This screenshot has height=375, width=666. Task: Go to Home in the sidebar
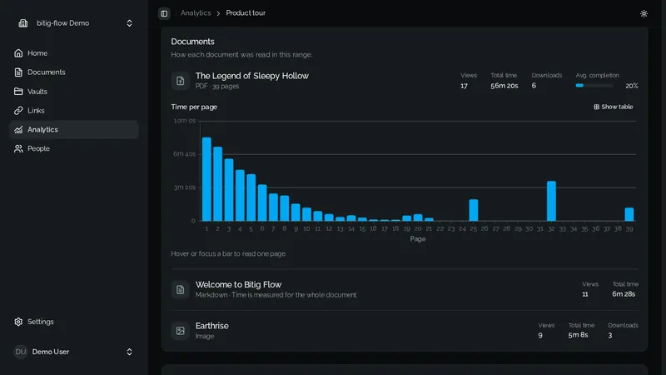click(73, 53)
